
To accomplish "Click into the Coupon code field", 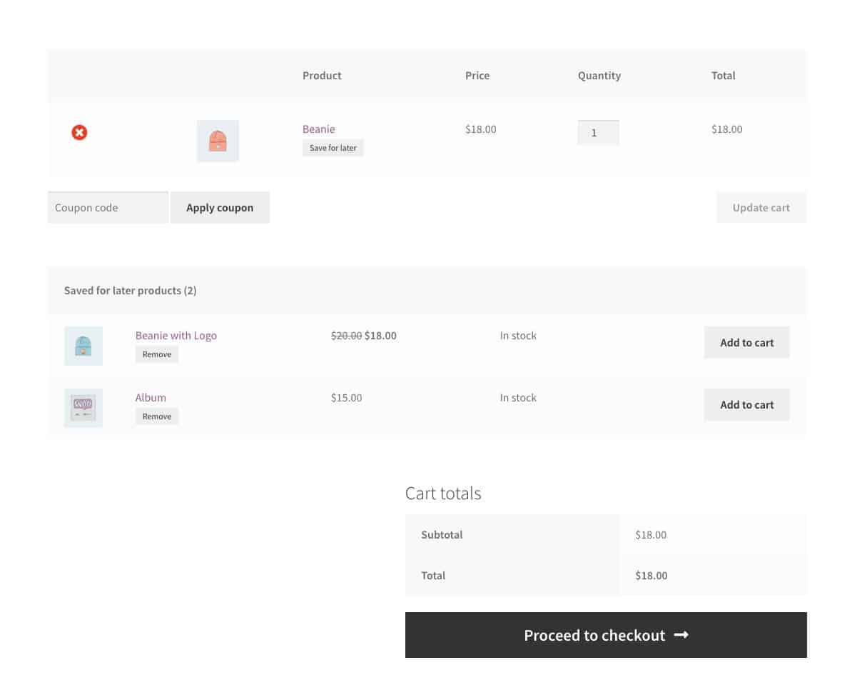I will coord(108,207).
